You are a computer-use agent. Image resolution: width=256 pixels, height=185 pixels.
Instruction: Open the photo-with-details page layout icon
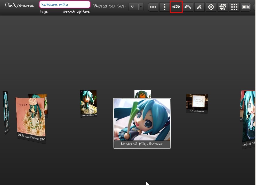click(246, 7)
